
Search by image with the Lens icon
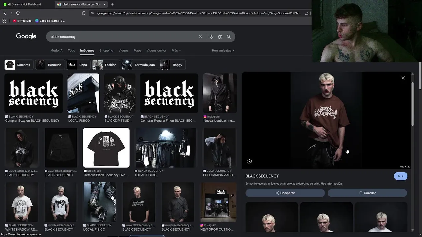point(220,37)
